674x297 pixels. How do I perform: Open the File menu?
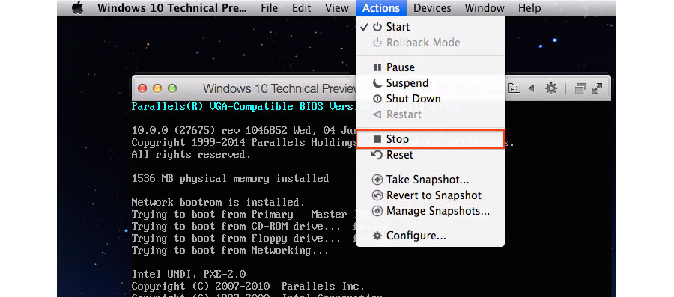[x=269, y=8]
